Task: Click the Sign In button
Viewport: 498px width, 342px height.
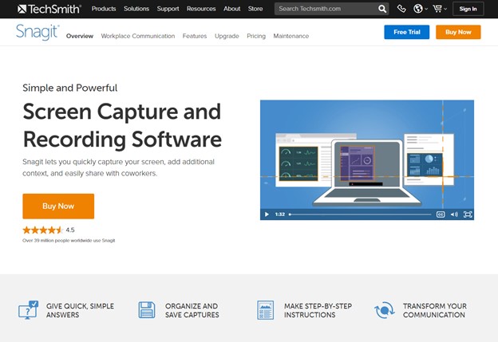Action: 468,9
